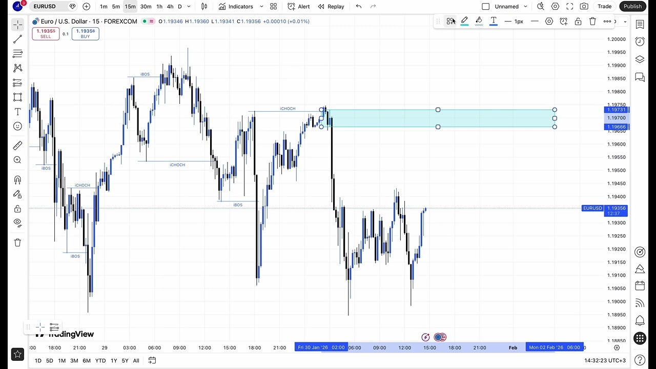Click the SELL 1.19355 button
Image resolution: width=656 pixels, height=369 pixels.
click(x=46, y=33)
